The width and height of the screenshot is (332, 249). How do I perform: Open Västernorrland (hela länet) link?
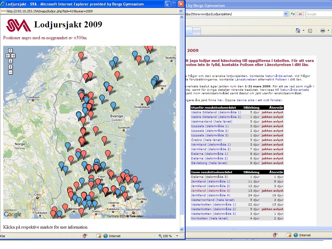coord(213,200)
